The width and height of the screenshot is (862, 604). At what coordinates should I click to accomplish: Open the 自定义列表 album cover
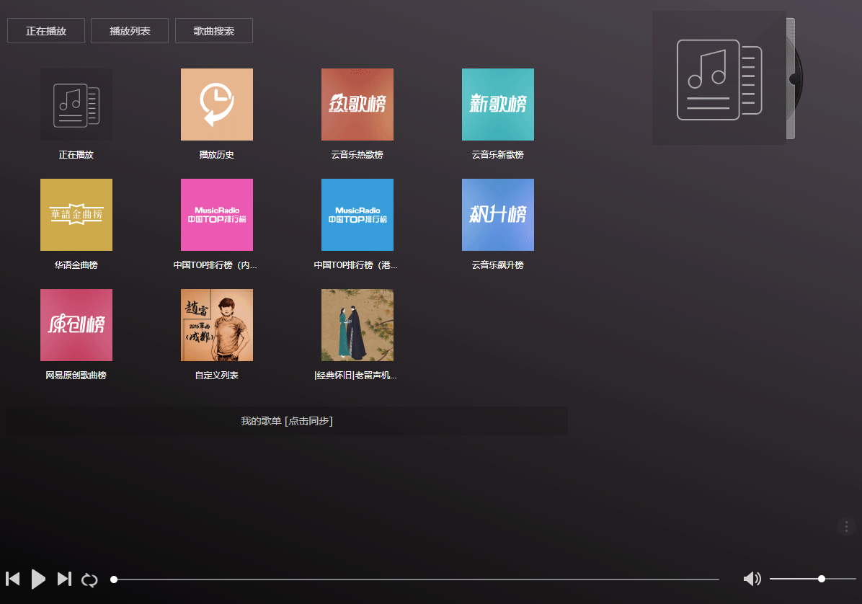pos(217,325)
